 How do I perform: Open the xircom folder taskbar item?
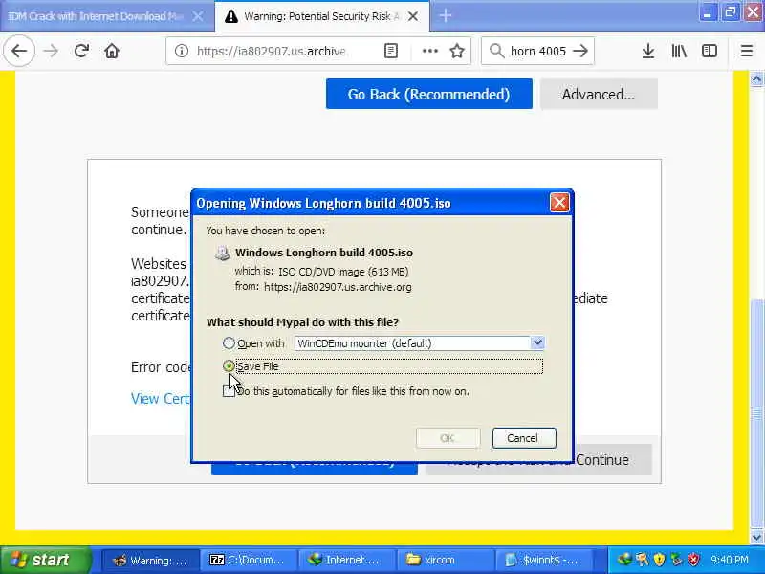[445, 560]
